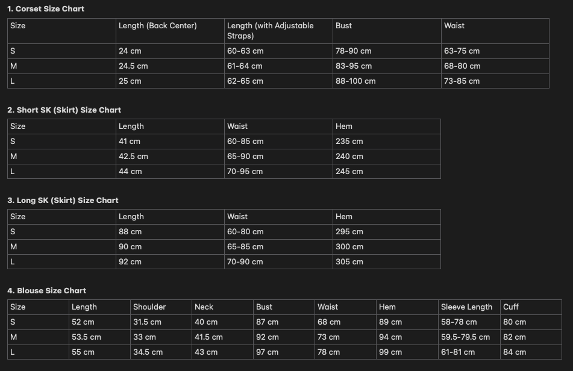
Task: Select the "42.5 cm" short skirt length
Action: pos(133,157)
